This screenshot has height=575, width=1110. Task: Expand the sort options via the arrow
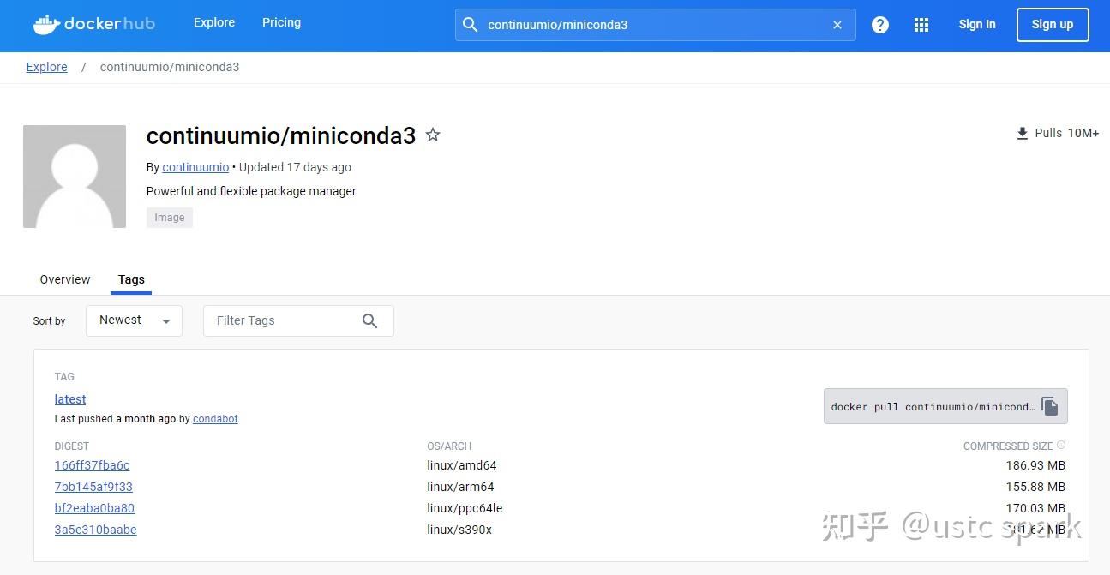click(x=165, y=320)
